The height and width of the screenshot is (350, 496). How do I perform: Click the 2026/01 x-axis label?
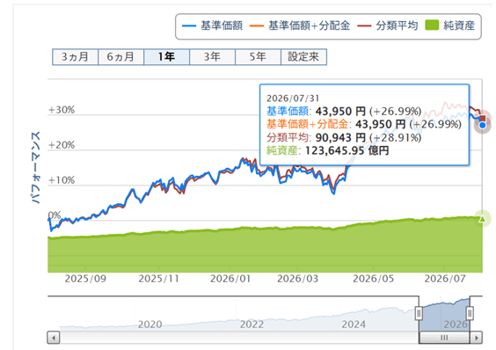(x=230, y=279)
